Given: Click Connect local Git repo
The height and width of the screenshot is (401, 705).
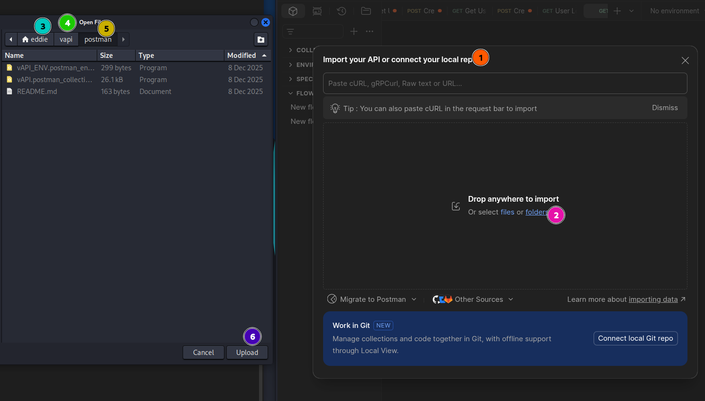Looking at the screenshot, I should (635, 338).
